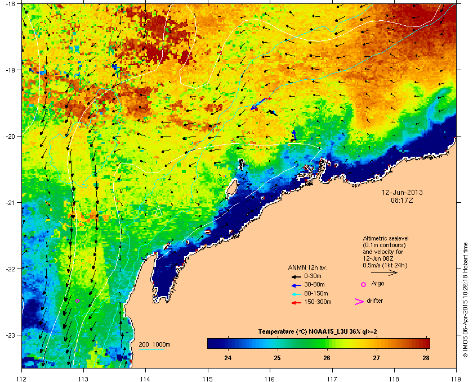Click the 'drifter' legend label
Image resolution: width=473 pixels, height=382 pixels.
pos(375,301)
